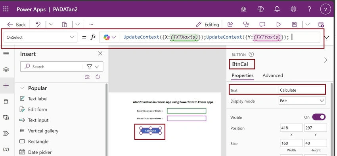Insert a Text input
Image resolution: width=337 pixels, height=156 pixels.
tap(34, 120)
